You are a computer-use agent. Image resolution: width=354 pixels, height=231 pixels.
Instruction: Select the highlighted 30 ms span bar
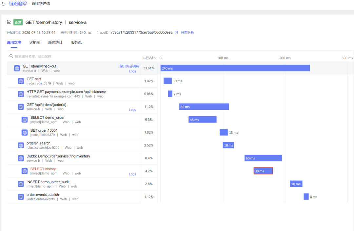[x=263, y=171]
